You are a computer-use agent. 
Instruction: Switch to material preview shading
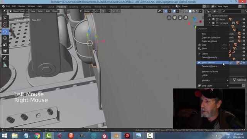(x=194, y=11)
